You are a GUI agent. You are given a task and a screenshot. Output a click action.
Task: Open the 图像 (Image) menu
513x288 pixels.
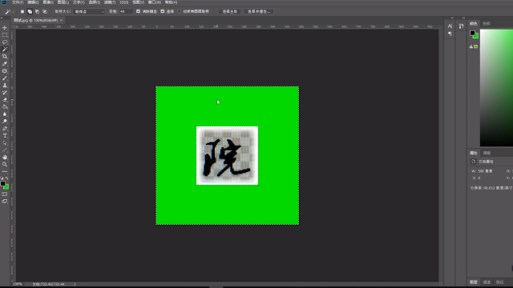pyautogui.click(x=48, y=2)
